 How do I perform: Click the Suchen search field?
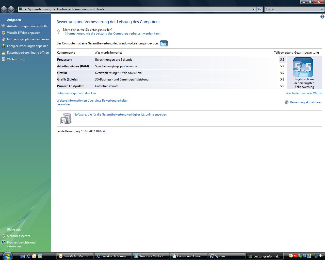(x=292, y=9)
